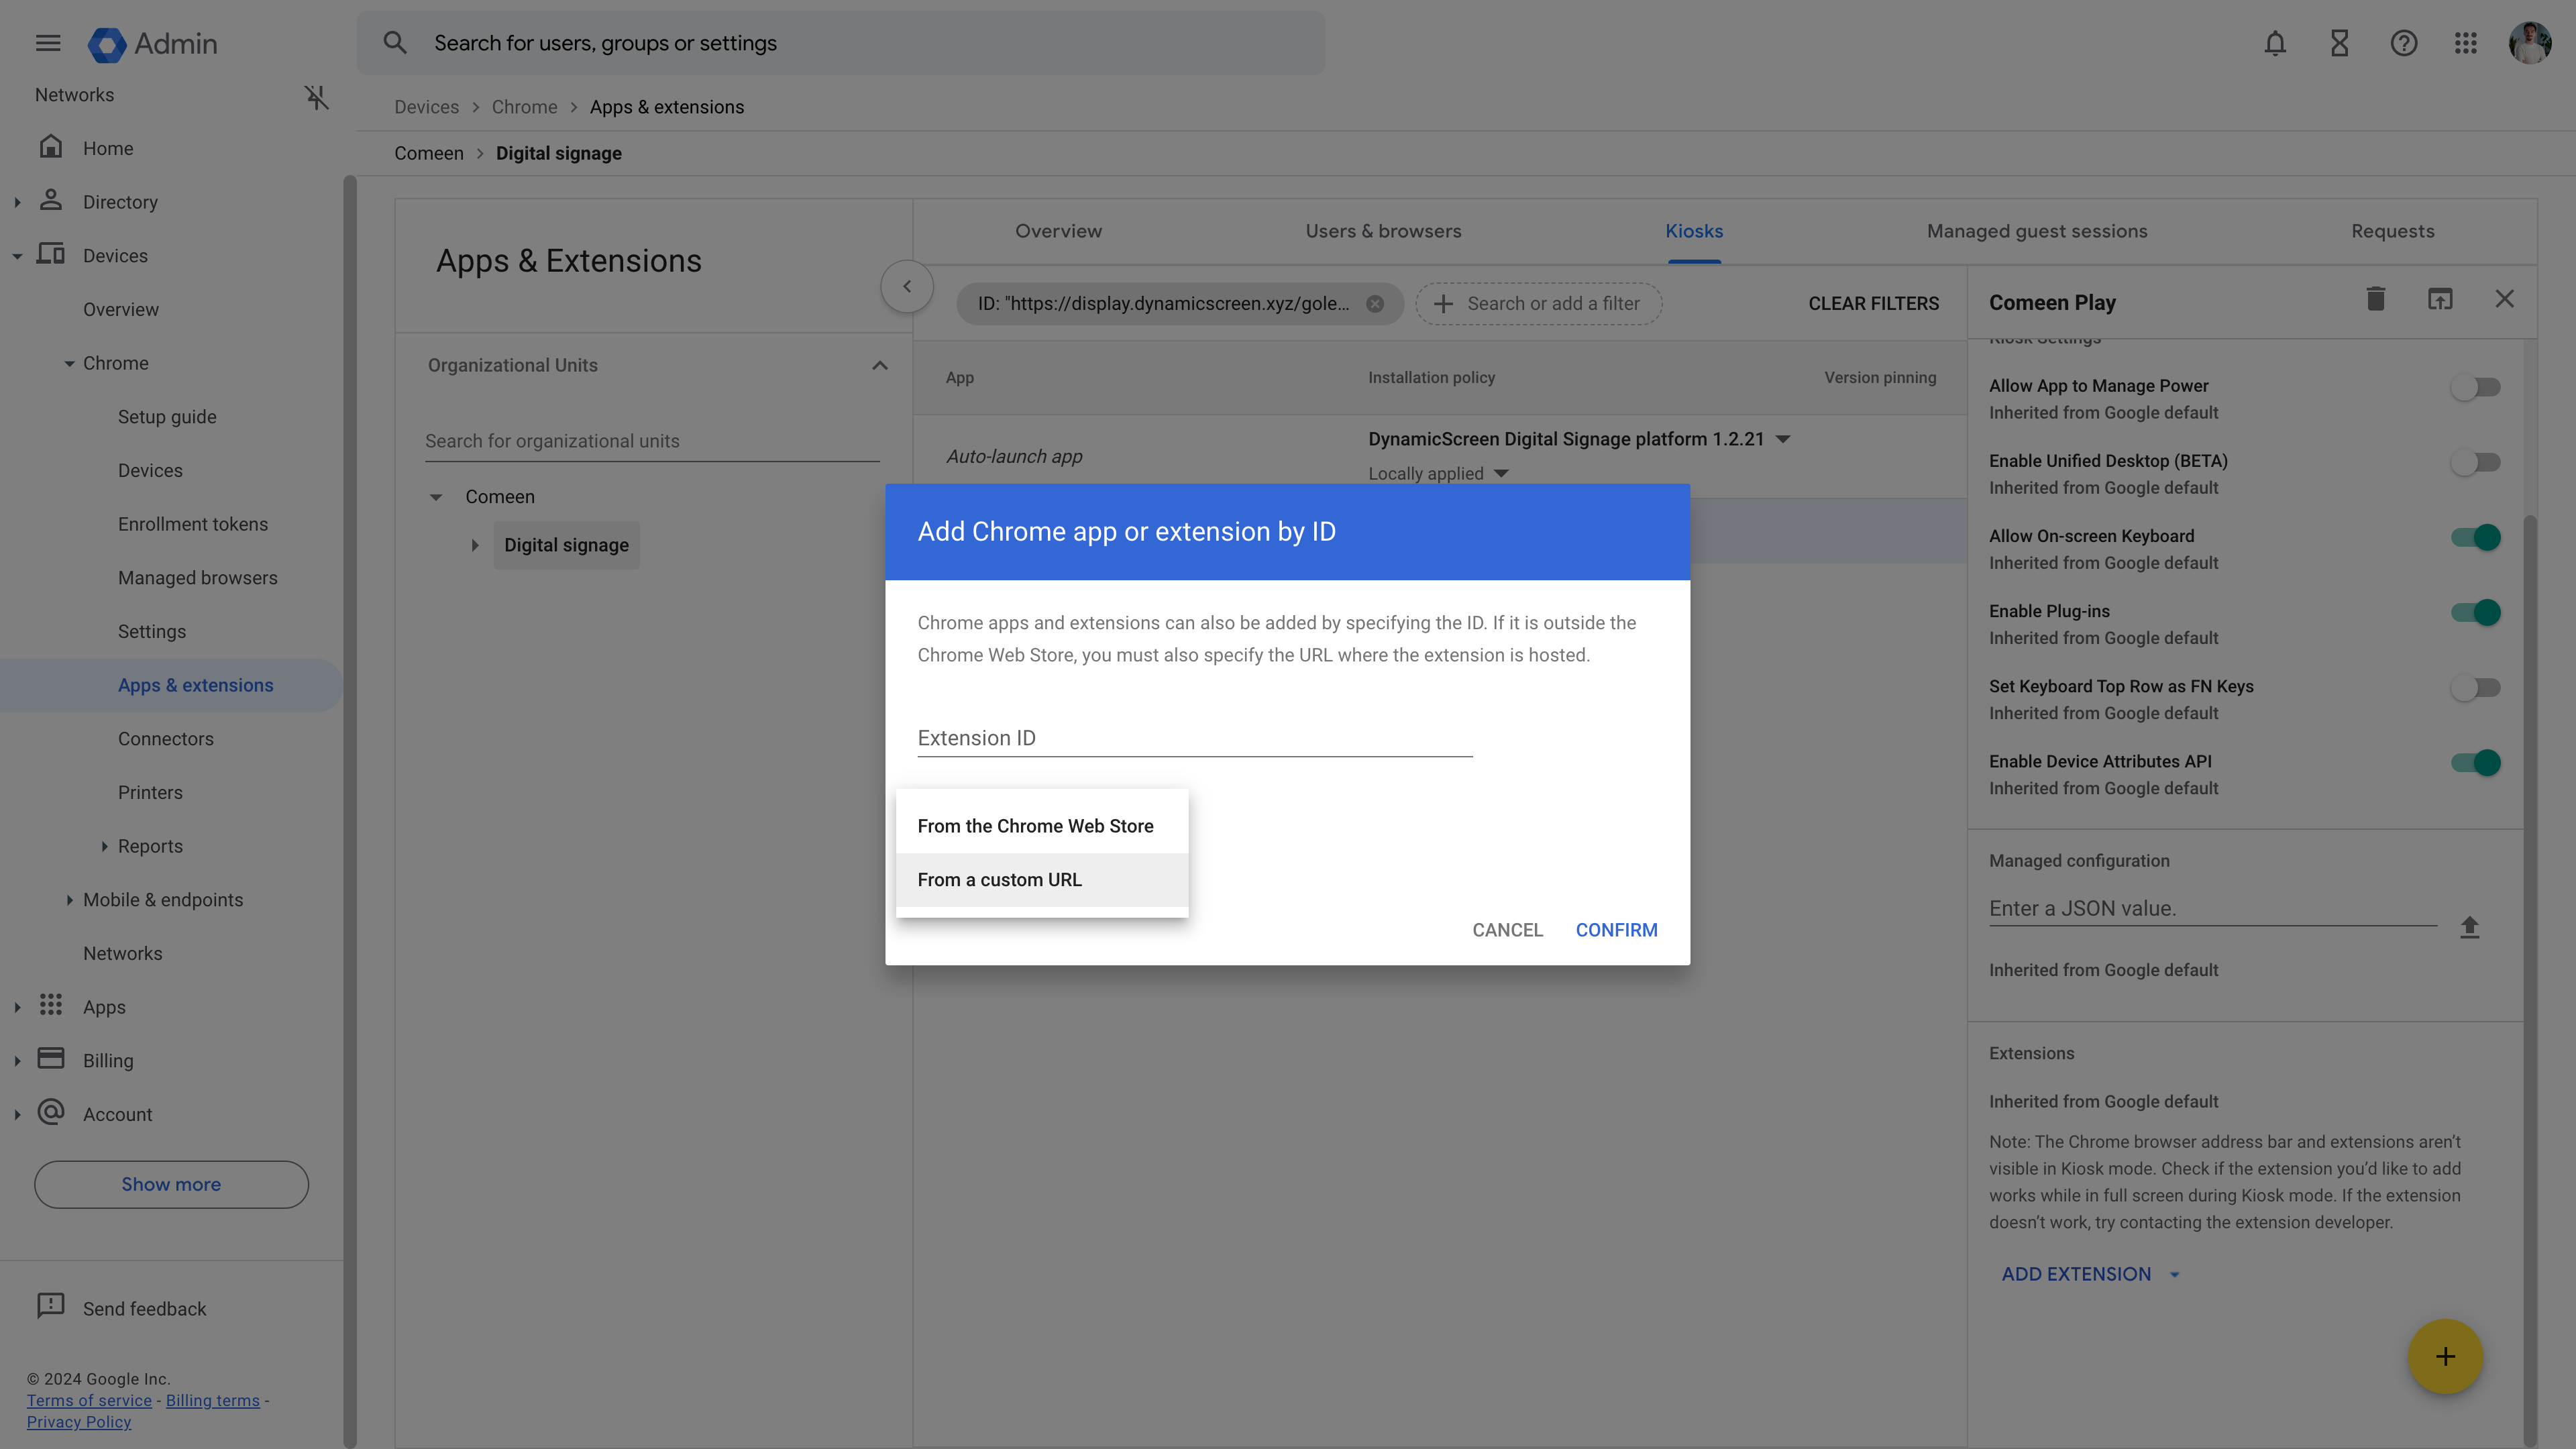This screenshot has width=2576, height=1449.
Task: Toggle Set Keyboard Top Row as FN Keys
Action: click(x=2475, y=688)
